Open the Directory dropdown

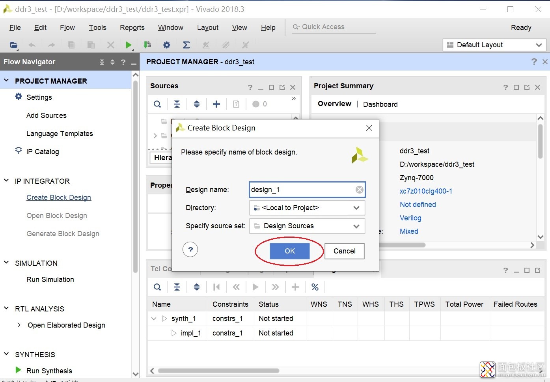pos(356,208)
